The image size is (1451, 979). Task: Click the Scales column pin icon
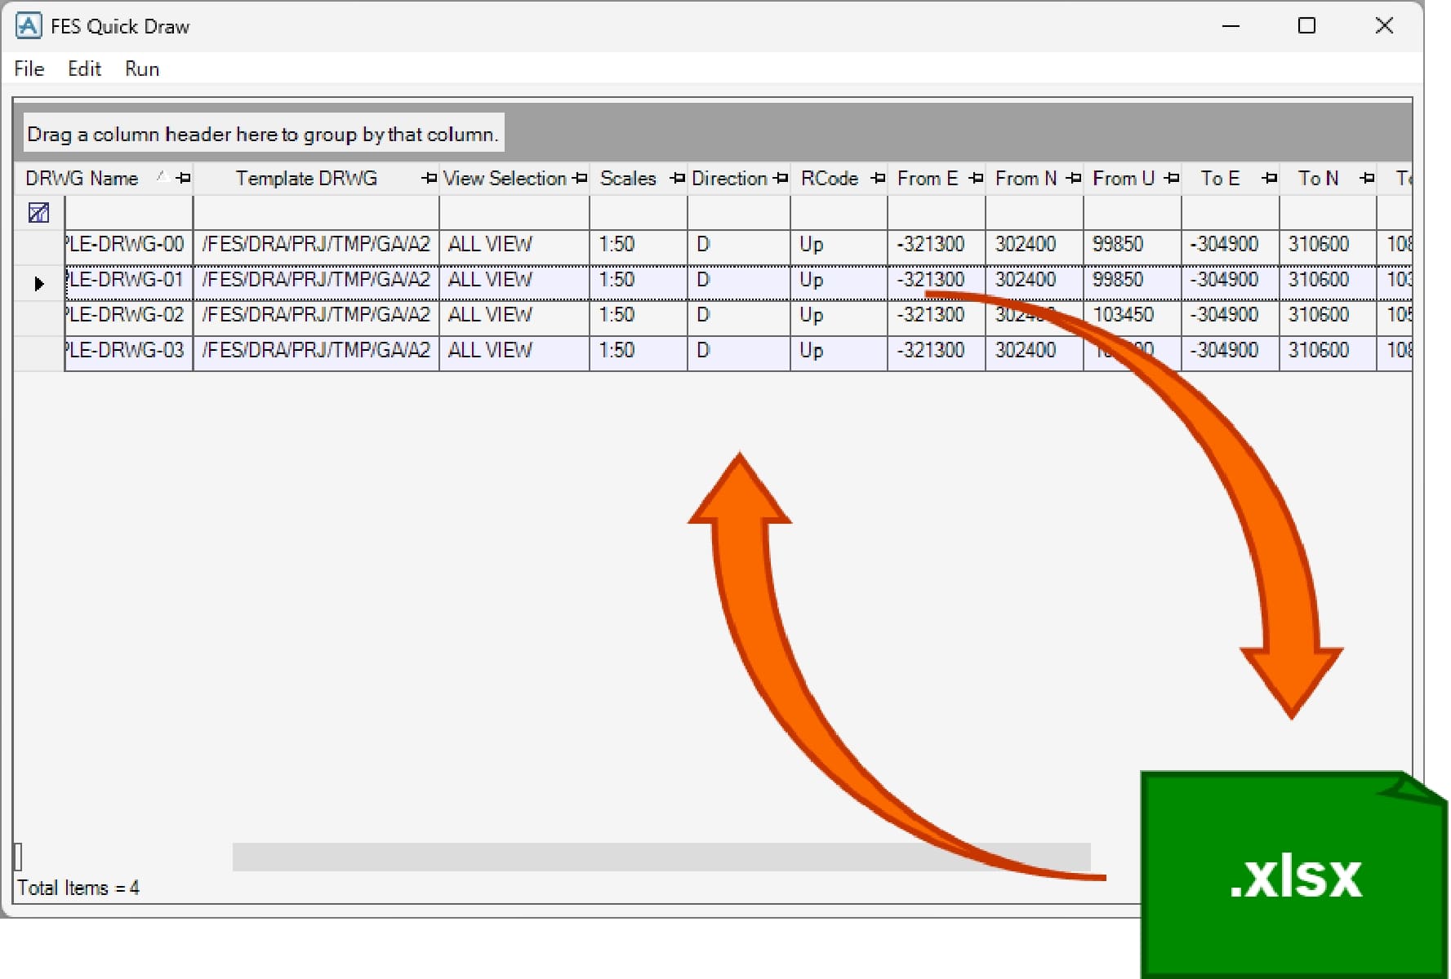tap(677, 179)
